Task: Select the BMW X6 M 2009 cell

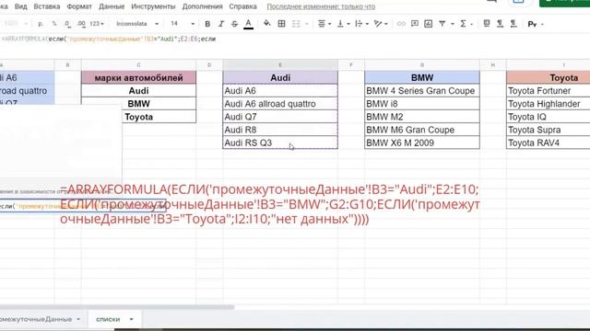Action: click(x=422, y=143)
